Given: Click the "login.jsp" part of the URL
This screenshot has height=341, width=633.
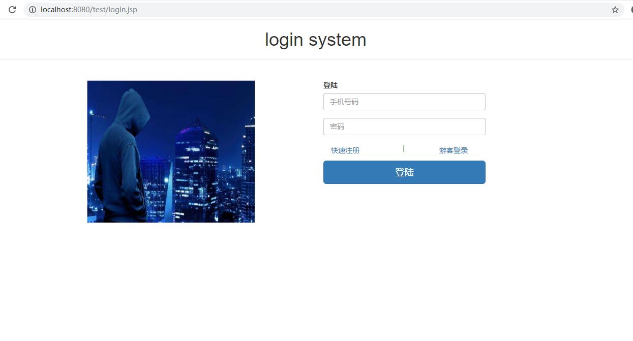Looking at the screenshot, I should coord(123,10).
